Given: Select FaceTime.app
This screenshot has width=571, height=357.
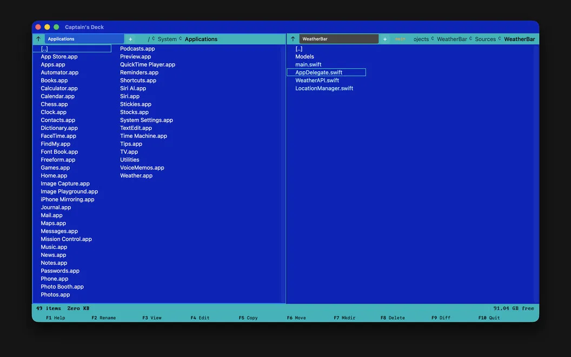Looking at the screenshot, I should click(58, 136).
